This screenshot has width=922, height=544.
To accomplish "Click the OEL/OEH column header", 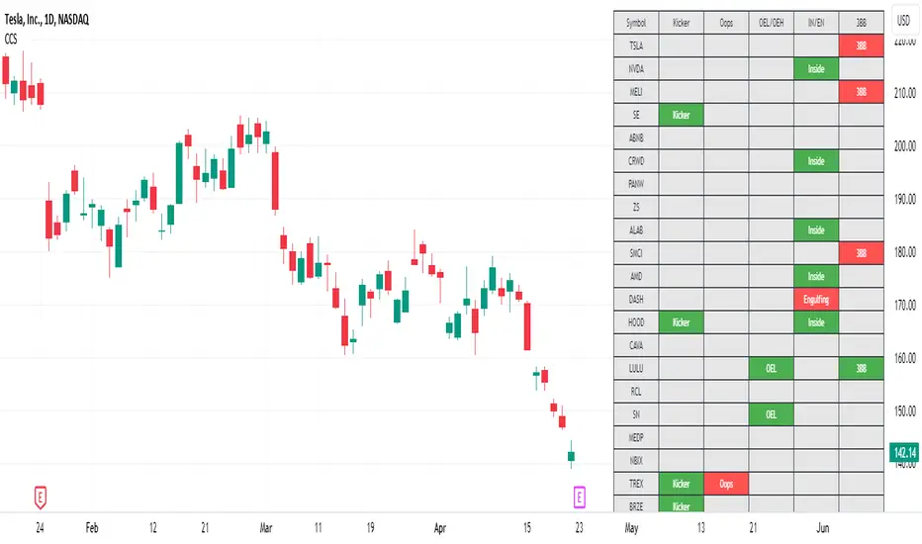I will pos(771,23).
